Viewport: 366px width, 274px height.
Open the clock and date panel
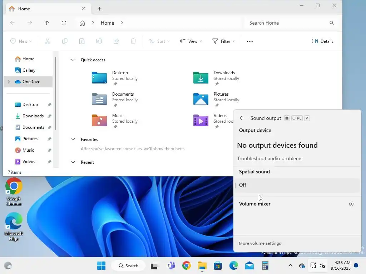(x=341, y=265)
